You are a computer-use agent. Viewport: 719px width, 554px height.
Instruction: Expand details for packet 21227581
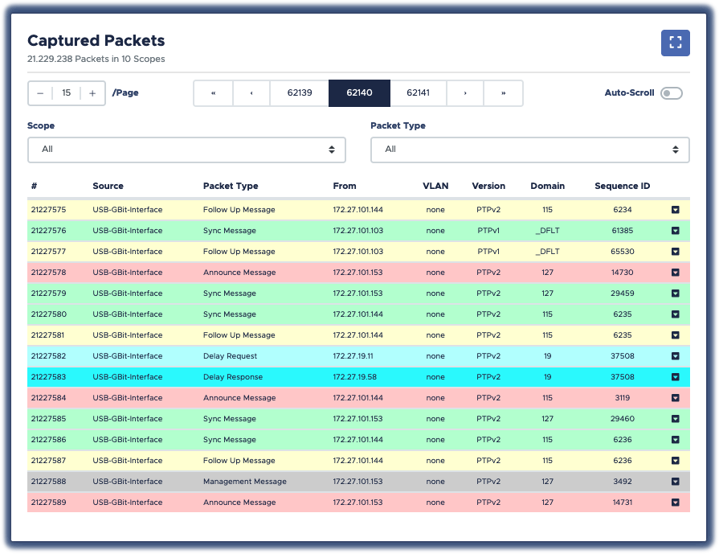(675, 335)
